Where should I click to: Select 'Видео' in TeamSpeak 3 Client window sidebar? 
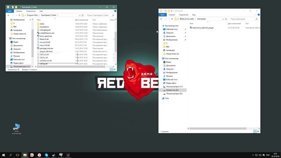pos(16,42)
